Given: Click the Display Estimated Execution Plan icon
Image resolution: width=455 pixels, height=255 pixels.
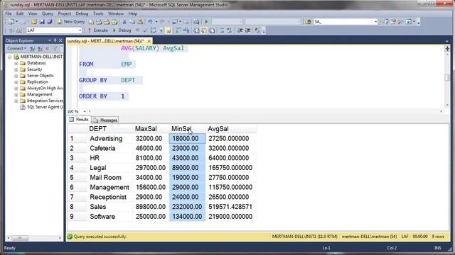Looking at the screenshot, I should tap(153, 30).
